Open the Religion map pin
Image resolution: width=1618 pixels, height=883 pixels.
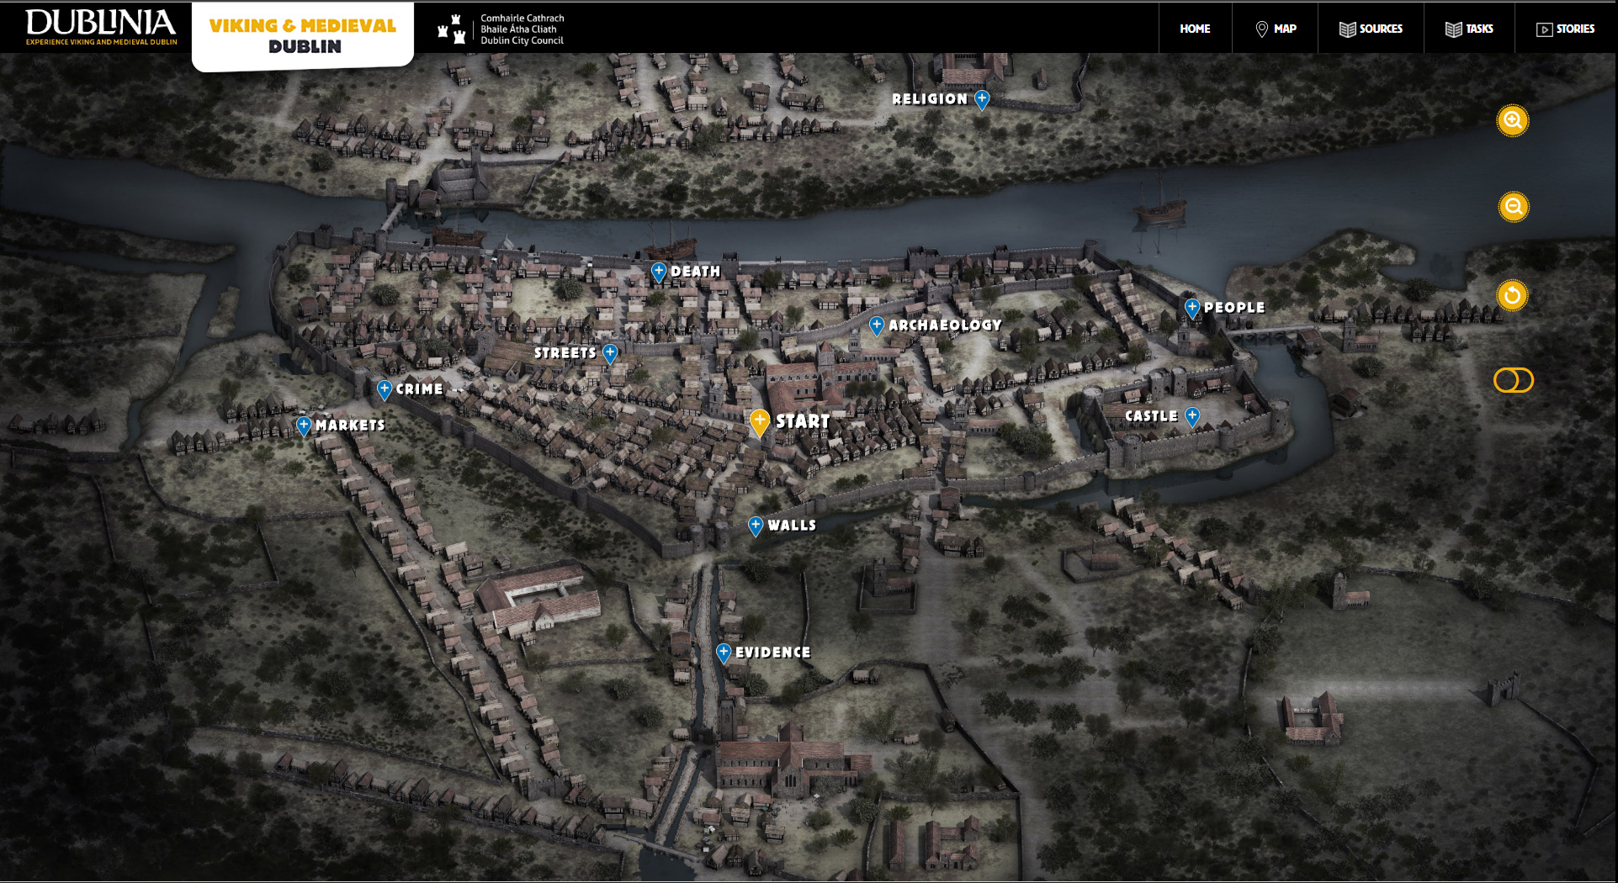[x=982, y=99]
